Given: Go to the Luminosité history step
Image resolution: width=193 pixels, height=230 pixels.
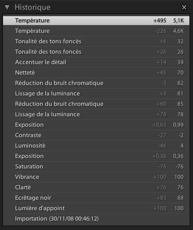Looking at the screenshot, I should [x=96, y=146].
